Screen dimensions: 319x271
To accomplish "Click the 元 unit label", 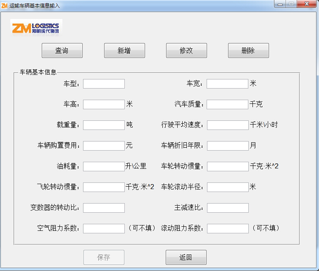I will [129, 146].
